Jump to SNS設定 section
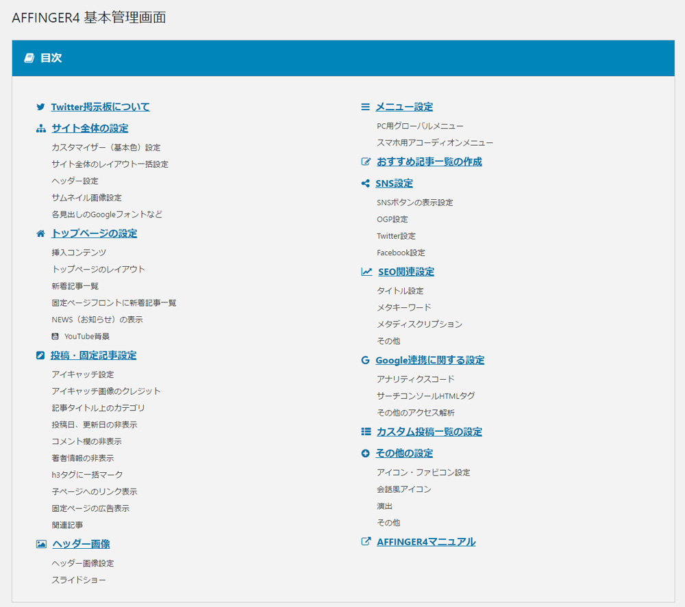 tap(394, 183)
